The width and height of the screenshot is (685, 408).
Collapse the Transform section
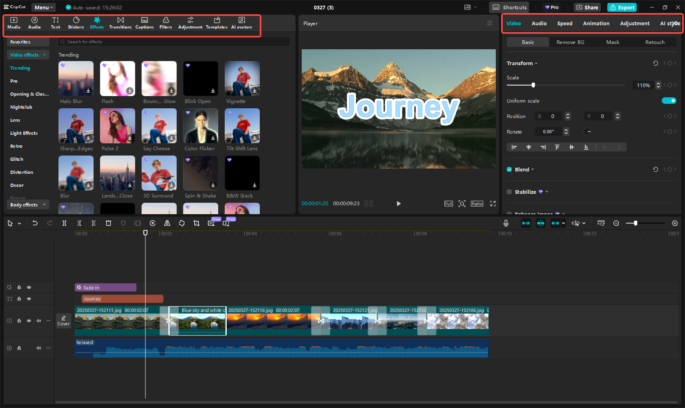[x=536, y=63]
